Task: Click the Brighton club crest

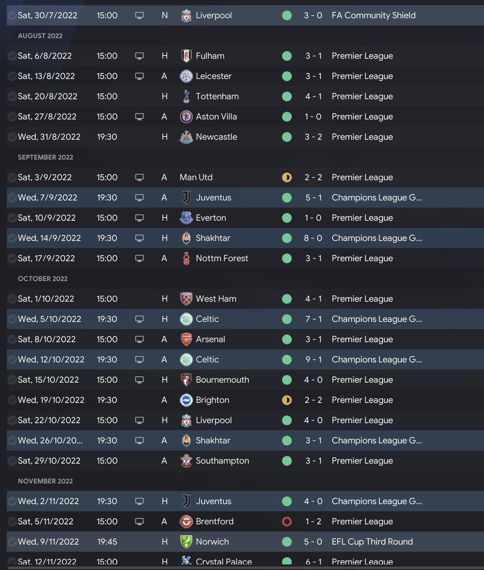Action: coord(186,400)
